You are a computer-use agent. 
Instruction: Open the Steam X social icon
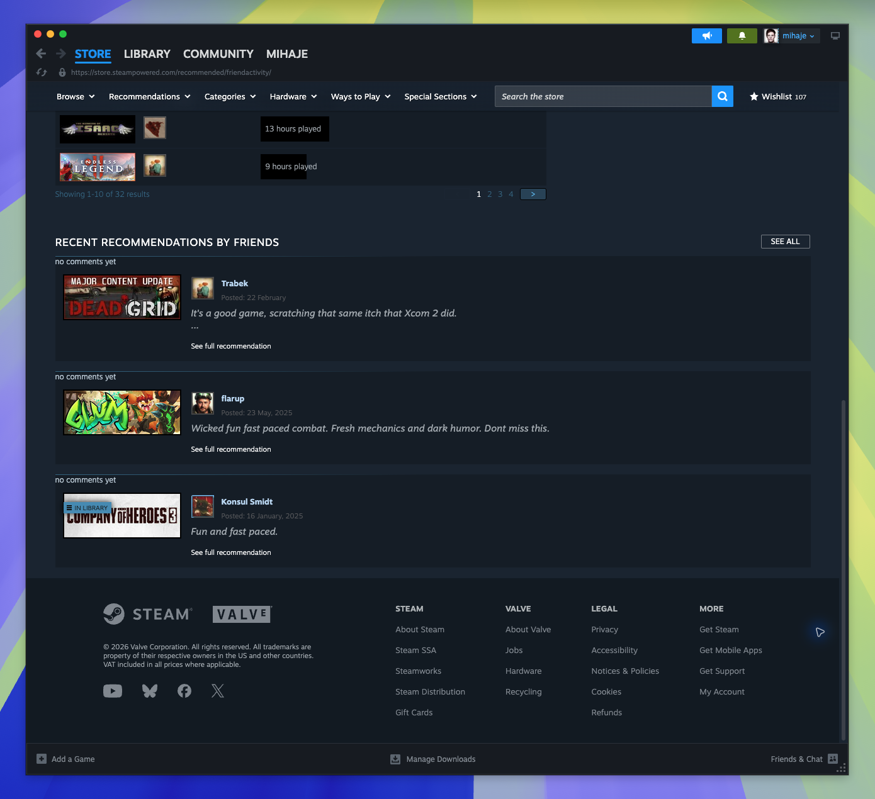click(x=218, y=691)
